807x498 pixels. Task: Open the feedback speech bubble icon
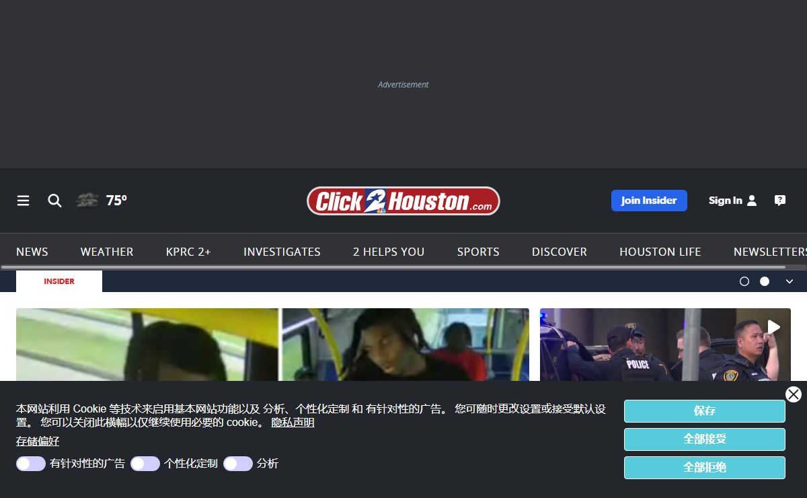click(780, 201)
